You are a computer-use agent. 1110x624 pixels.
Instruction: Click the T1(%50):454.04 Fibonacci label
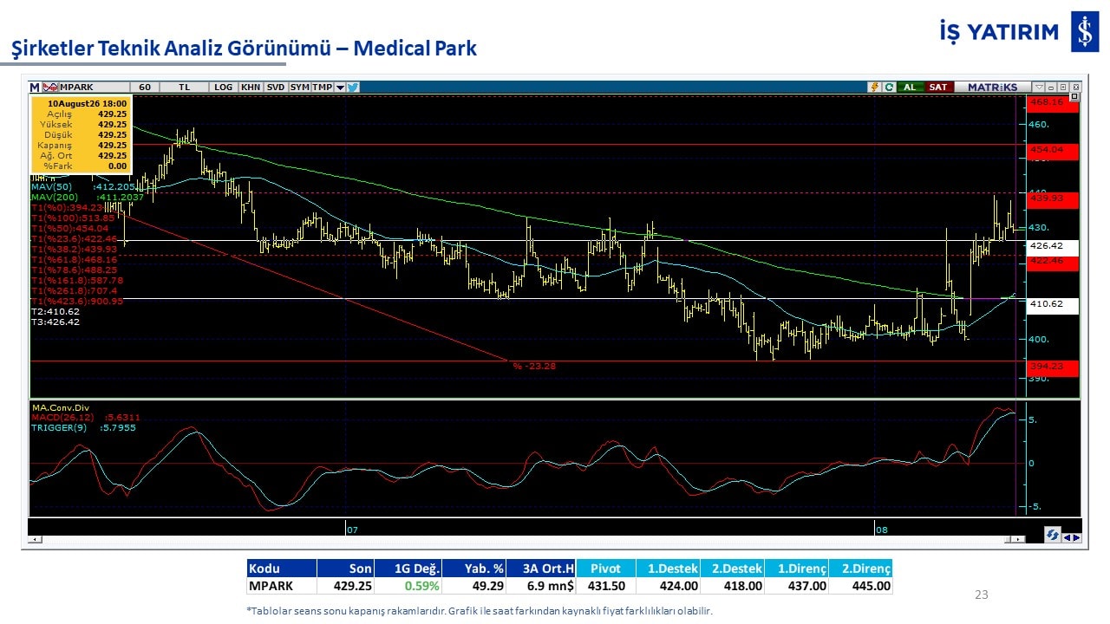(x=69, y=228)
